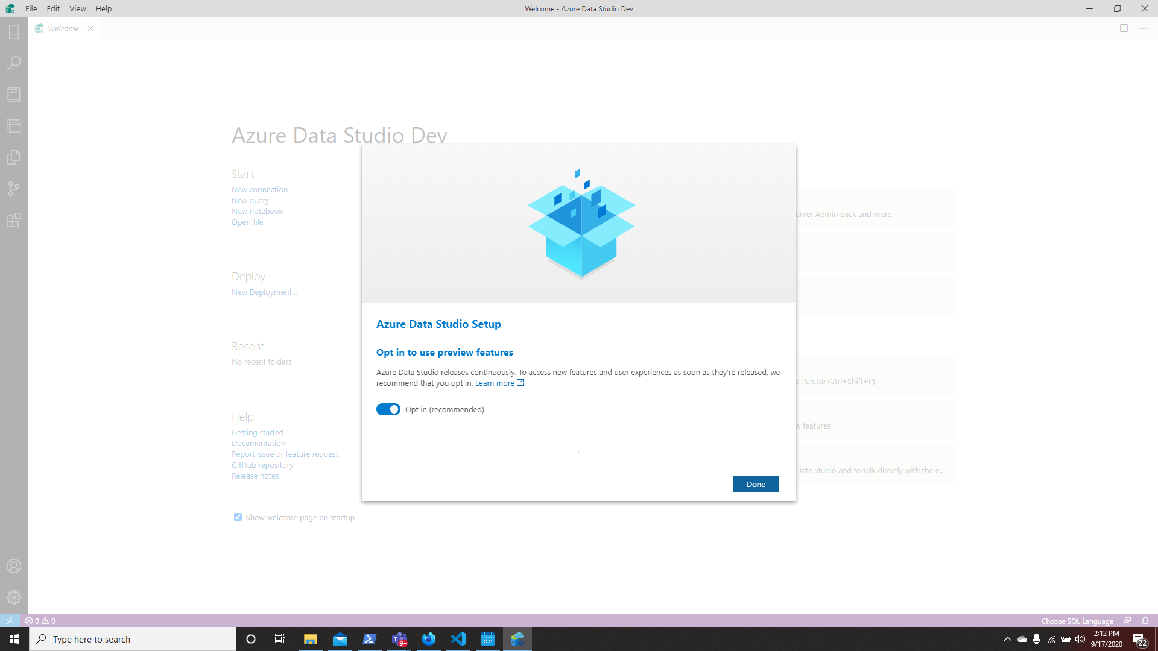The width and height of the screenshot is (1158, 651).
Task: Open File Explorer from taskbar
Action: coord(310,639)
